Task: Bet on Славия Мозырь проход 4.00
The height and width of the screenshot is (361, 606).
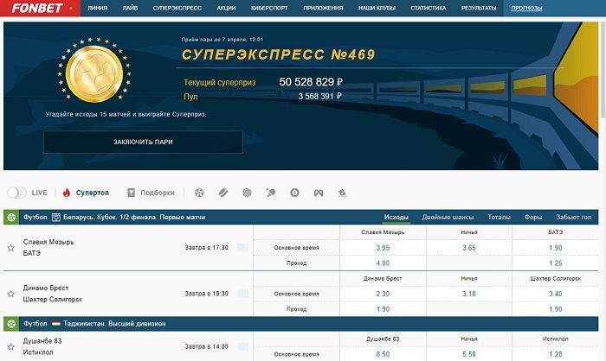Action: [x=383, y=263]
